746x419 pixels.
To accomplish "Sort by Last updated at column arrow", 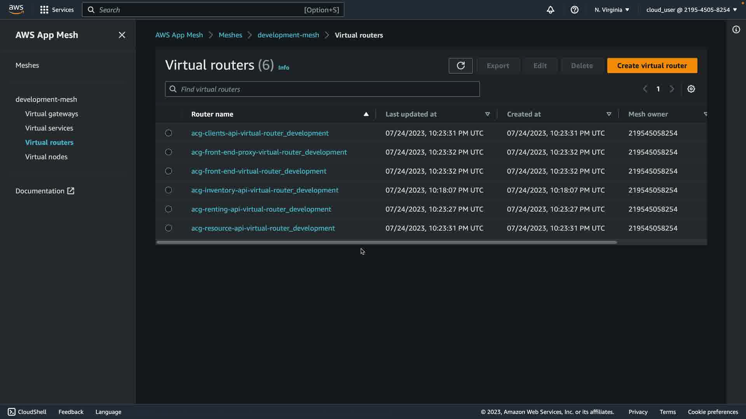I will tap(487, 114).
